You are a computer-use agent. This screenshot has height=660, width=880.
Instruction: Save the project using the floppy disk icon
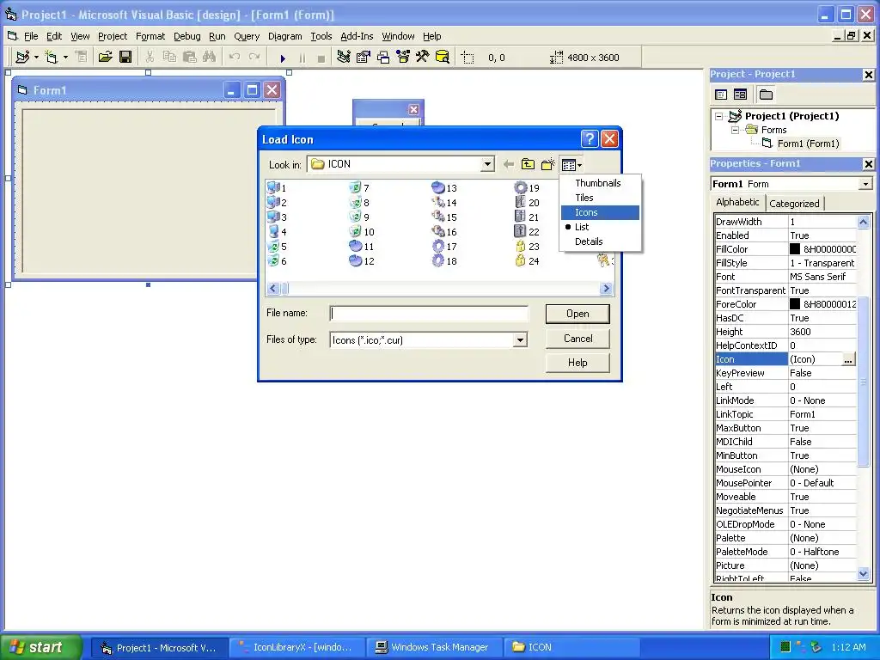(125, 58)
